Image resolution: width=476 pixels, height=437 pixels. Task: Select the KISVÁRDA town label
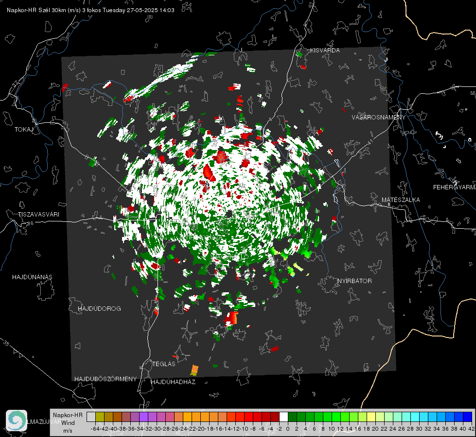[x=325, y=50]
